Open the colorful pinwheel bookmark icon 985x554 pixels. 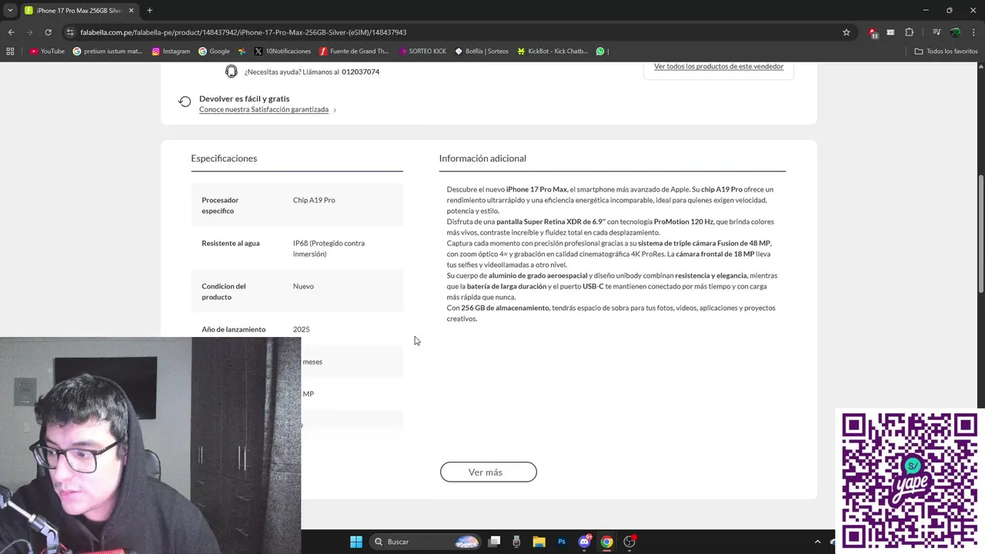[242, 52]
